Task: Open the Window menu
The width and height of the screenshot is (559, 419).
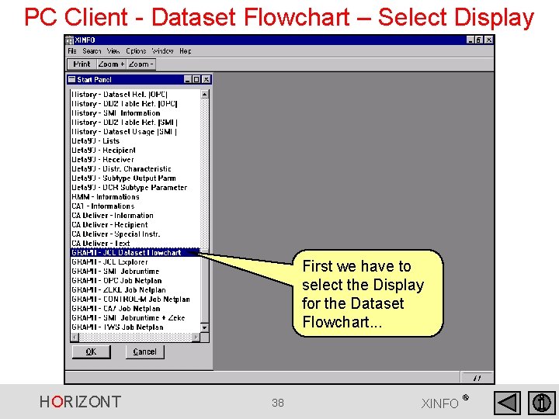Action: 162,51
